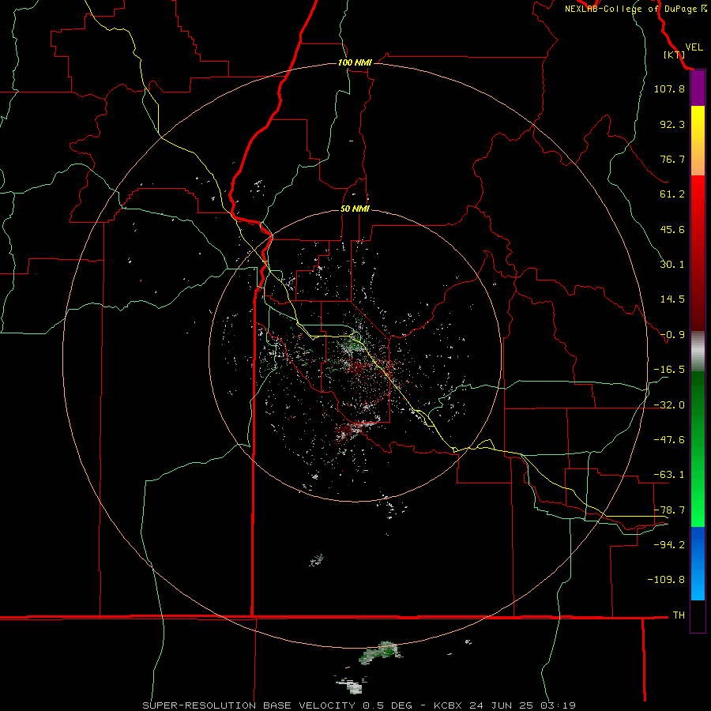
Task: Click the purple segment of color bar
Action: click(698, 88)
